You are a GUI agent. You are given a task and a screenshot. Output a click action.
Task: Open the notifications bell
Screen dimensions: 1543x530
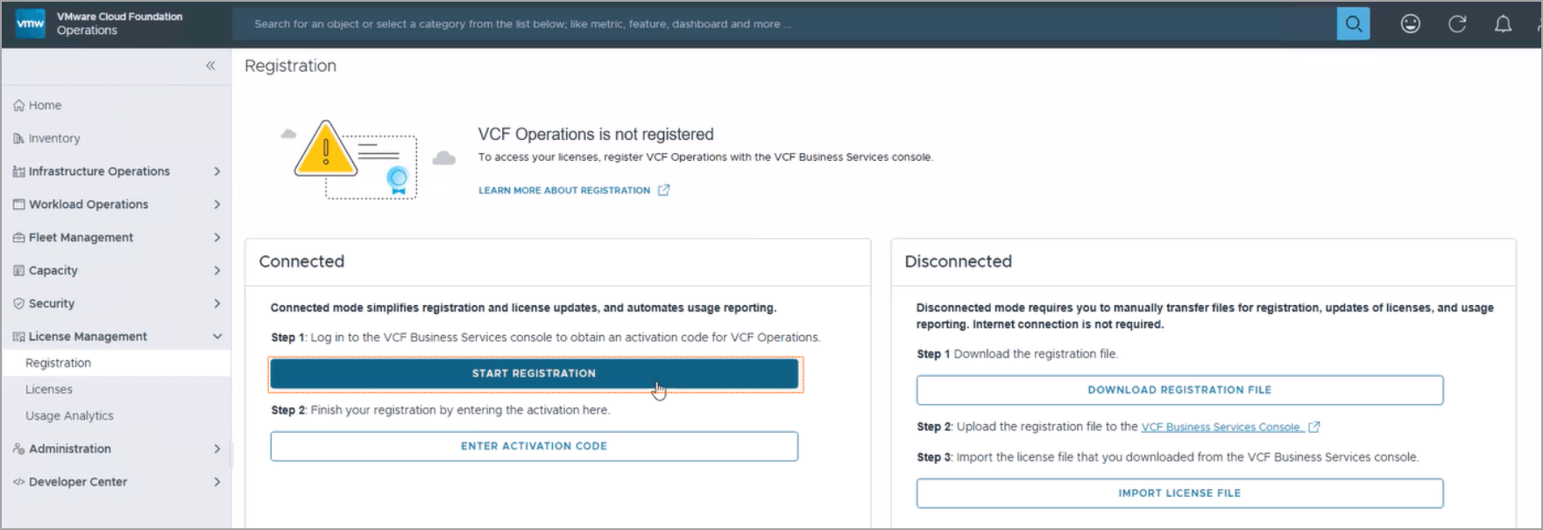point(1503,24)
